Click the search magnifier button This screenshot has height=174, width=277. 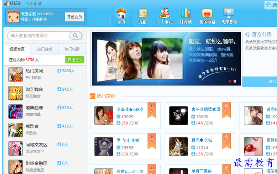75,36
